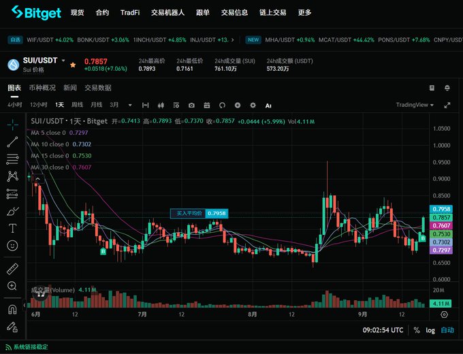This screenshot has height=354, width=463.
Task: Click the 买入平均价 0.7958 price line label
Action: pyautogui.click(x=199, y=213)
